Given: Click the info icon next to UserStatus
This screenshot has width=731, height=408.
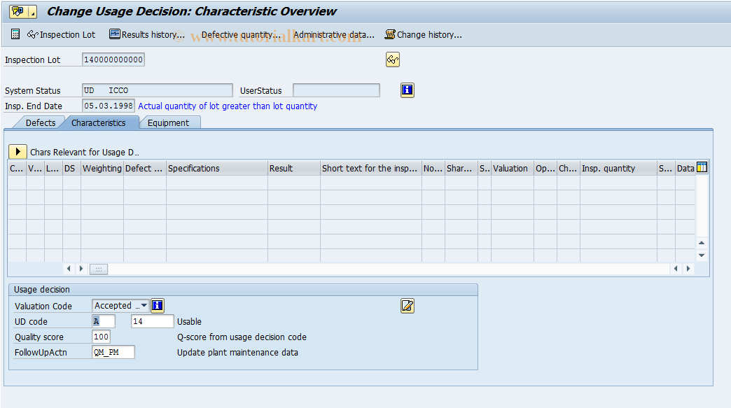Looking at the screenshot, I should click(407, 90).
